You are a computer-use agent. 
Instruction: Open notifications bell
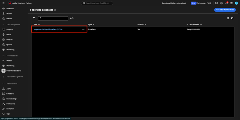(x=227, y=3)
